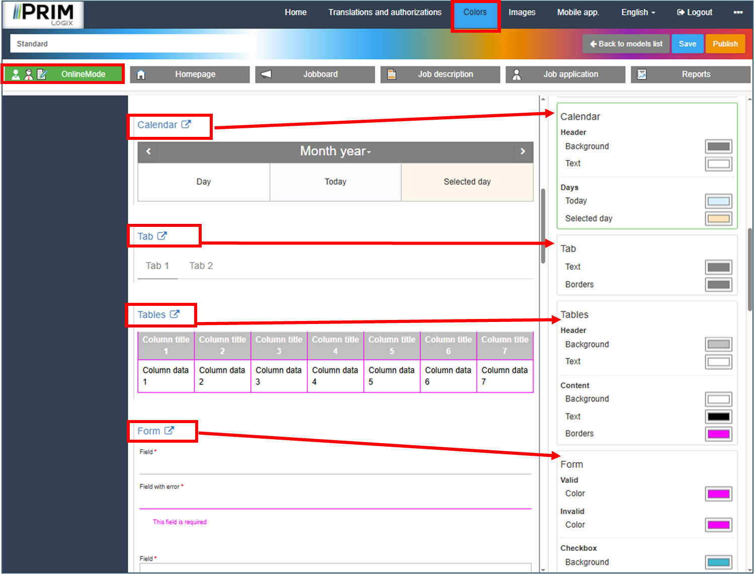The image size is (754, 574).
Task: Click the Job description document icon
Action: [391, 74]
